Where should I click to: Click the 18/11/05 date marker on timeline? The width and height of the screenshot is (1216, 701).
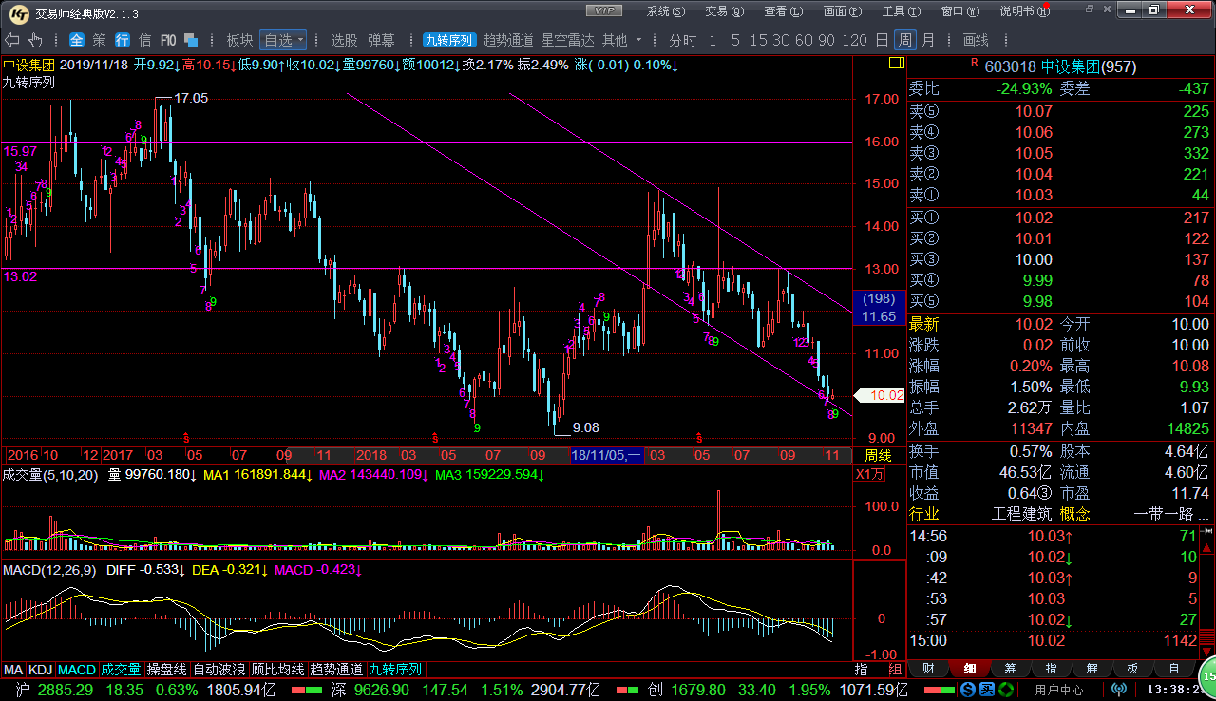tap(607, 455)
